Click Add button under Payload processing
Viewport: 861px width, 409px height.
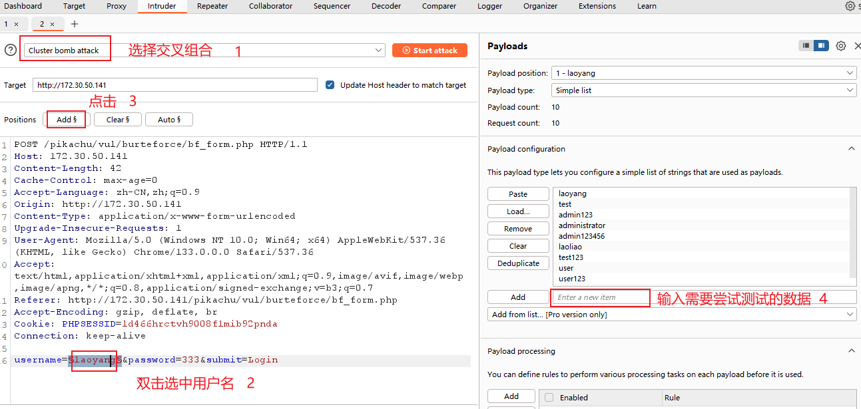511,396
